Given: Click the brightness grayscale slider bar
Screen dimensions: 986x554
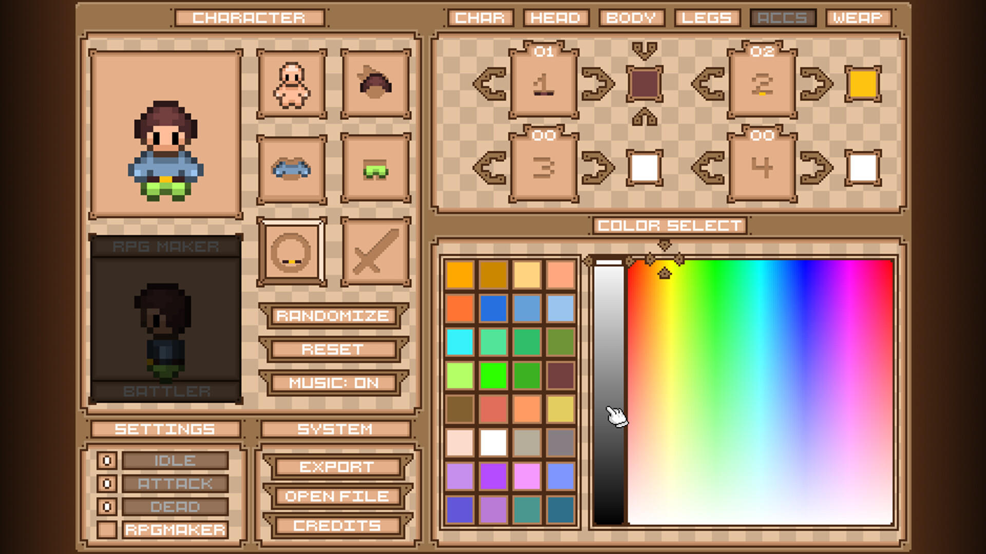Looking at the screenshot, I should tap(609, 390).
